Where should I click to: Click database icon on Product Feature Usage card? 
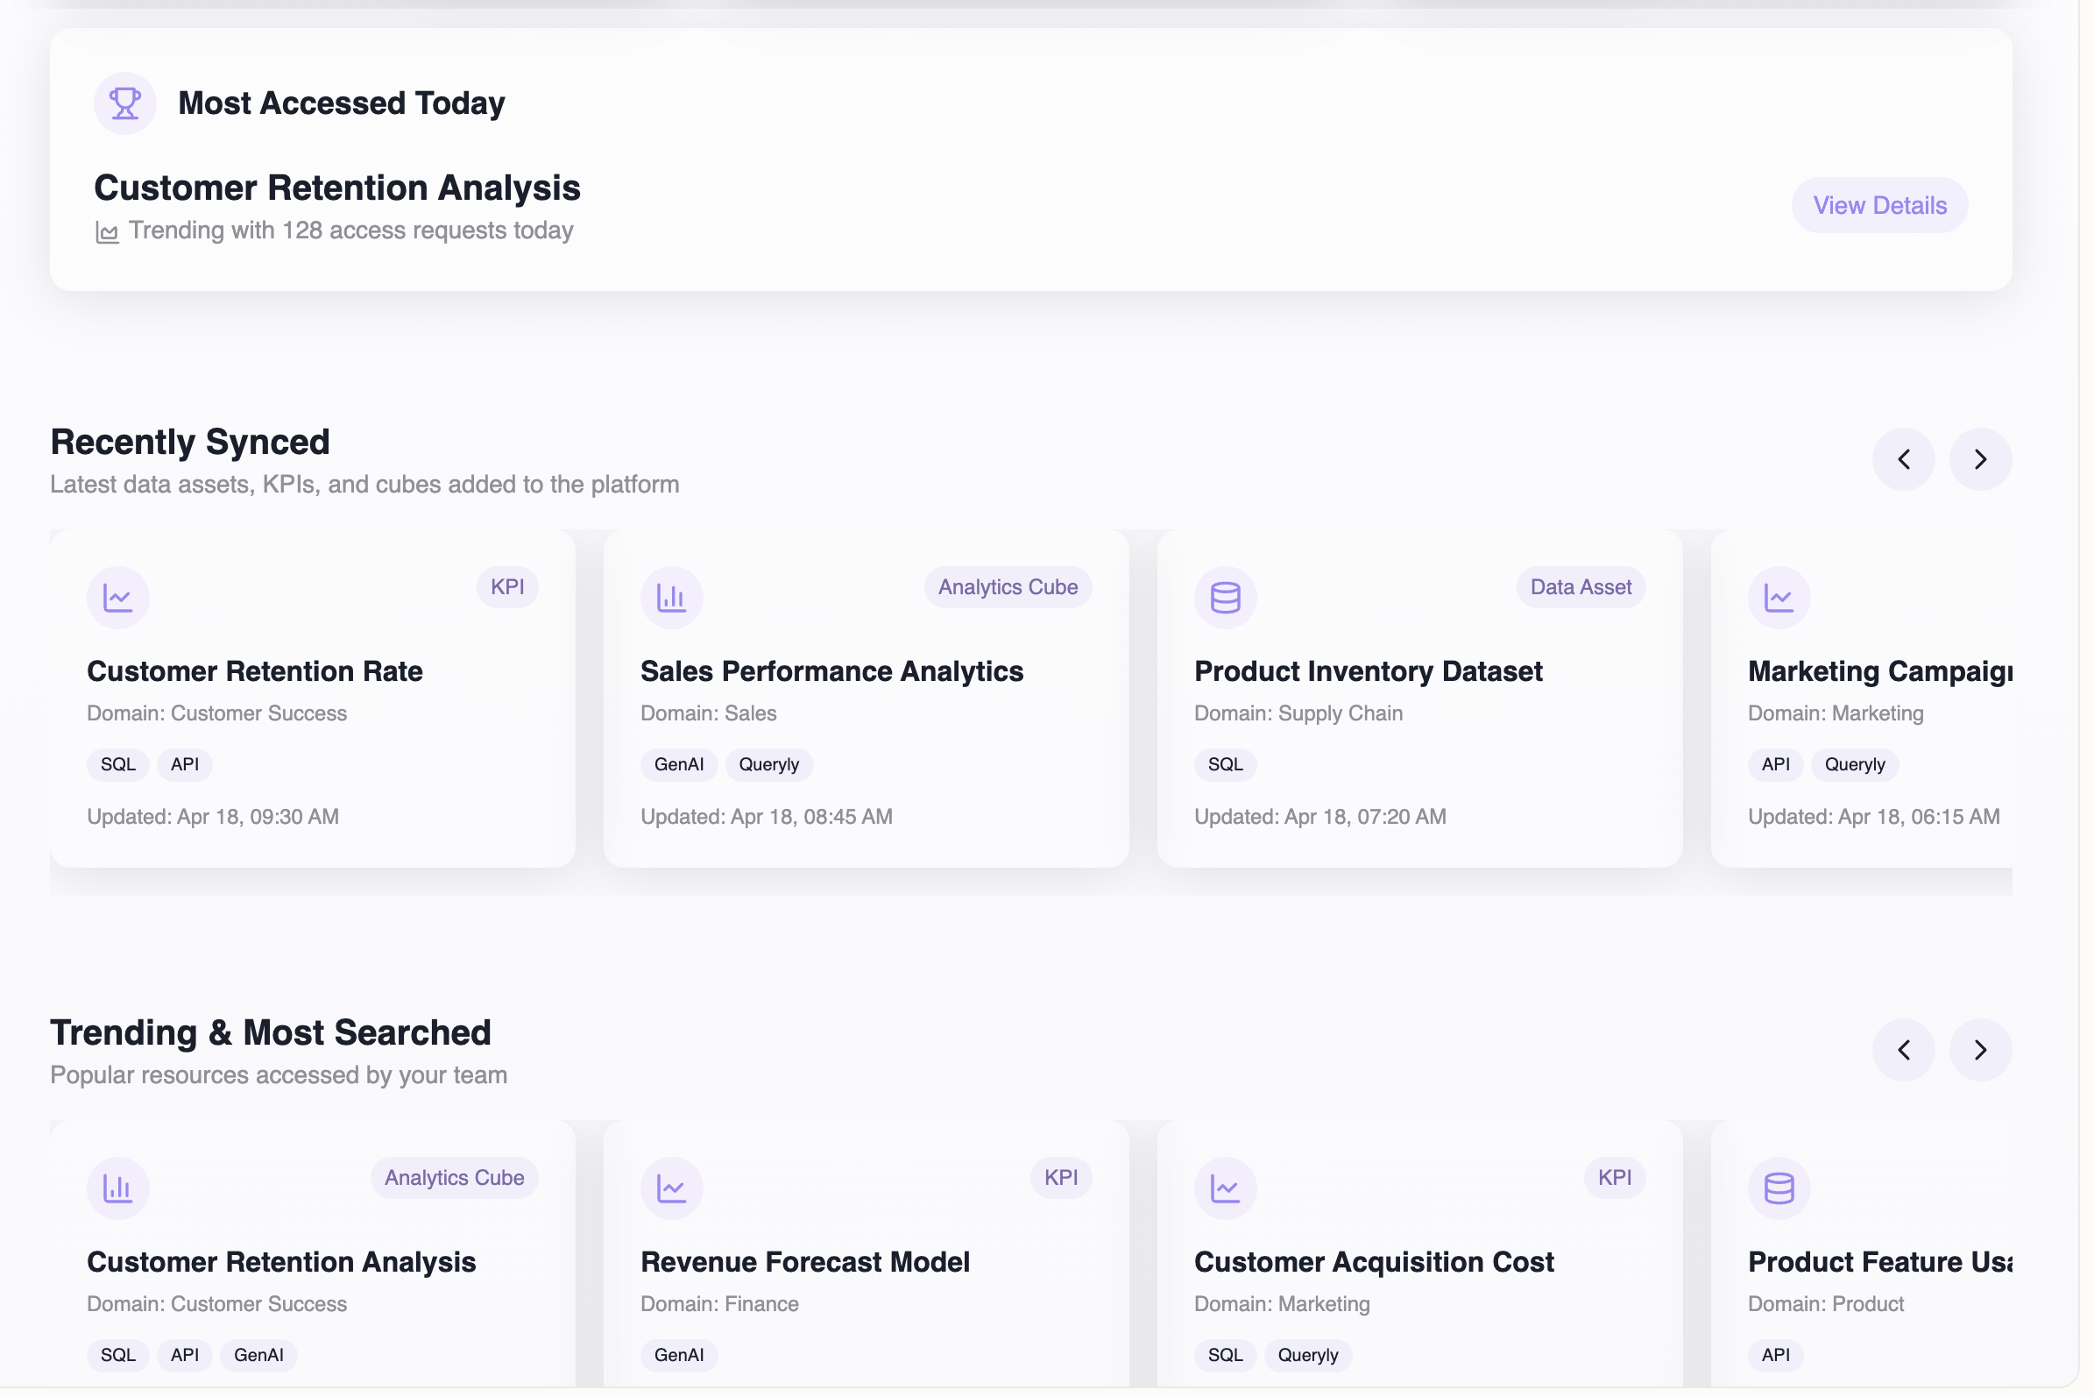pyautogui.click(x=1779, y=1188)
